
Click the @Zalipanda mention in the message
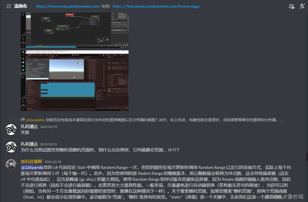(32, 168)
